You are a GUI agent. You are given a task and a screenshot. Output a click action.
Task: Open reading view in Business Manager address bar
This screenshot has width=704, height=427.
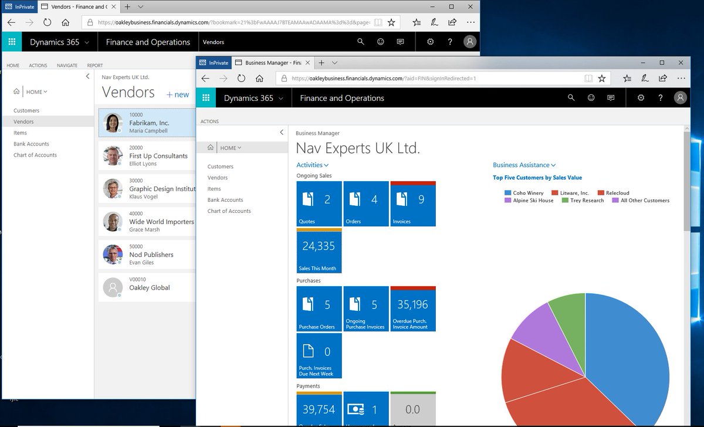588,78
